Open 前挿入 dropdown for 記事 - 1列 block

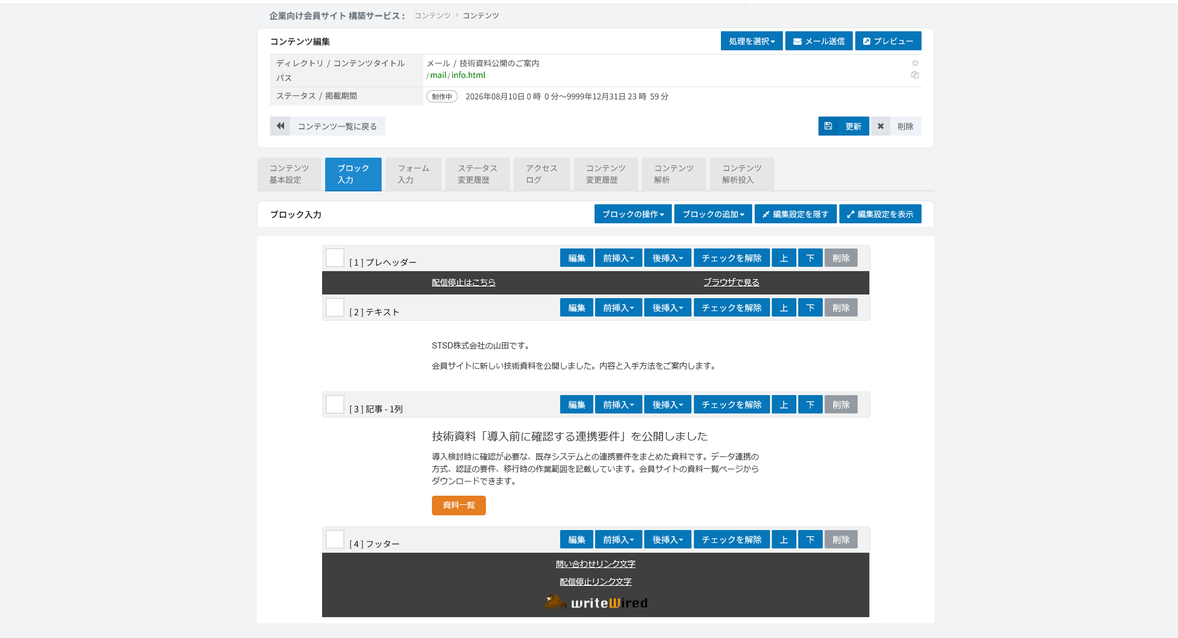point(618,405)
